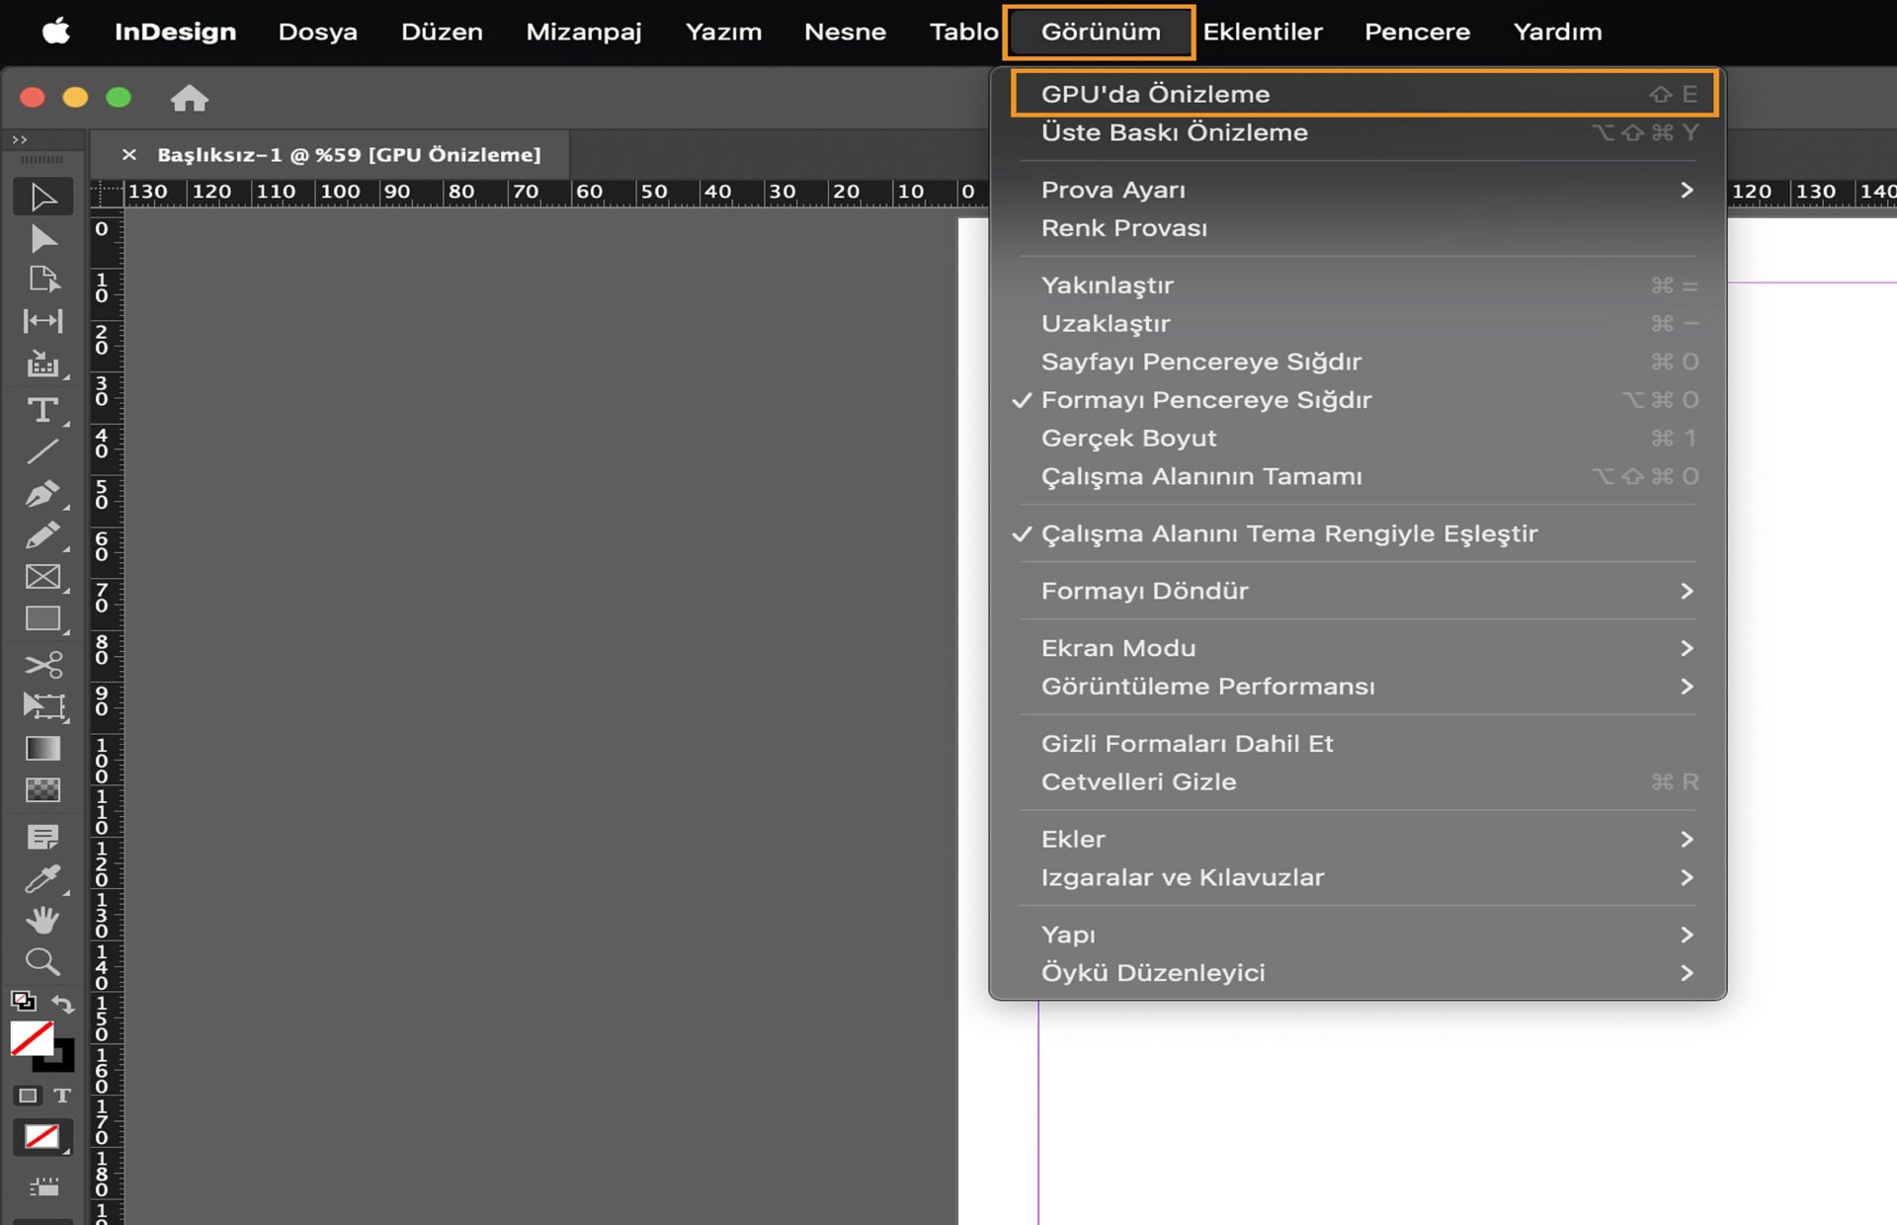Click the Home icon
This screenshot has height=1225, width=1897.
[x=189, y=98]
